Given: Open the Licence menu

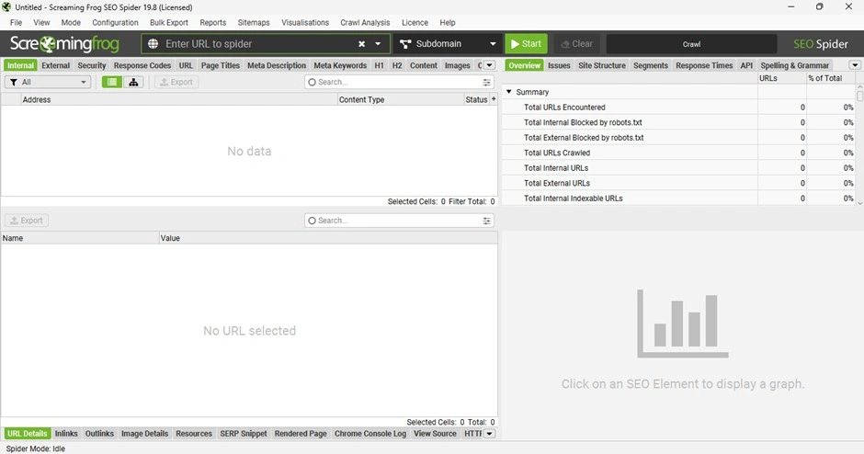Looking at the screenshot, I should click(415, 23).
